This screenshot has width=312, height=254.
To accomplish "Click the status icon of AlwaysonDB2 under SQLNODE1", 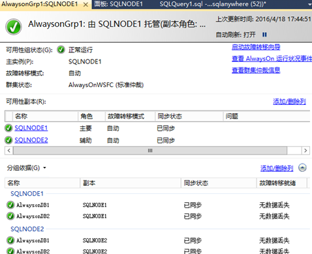I will pyautogui.click(x=10, y=216).
